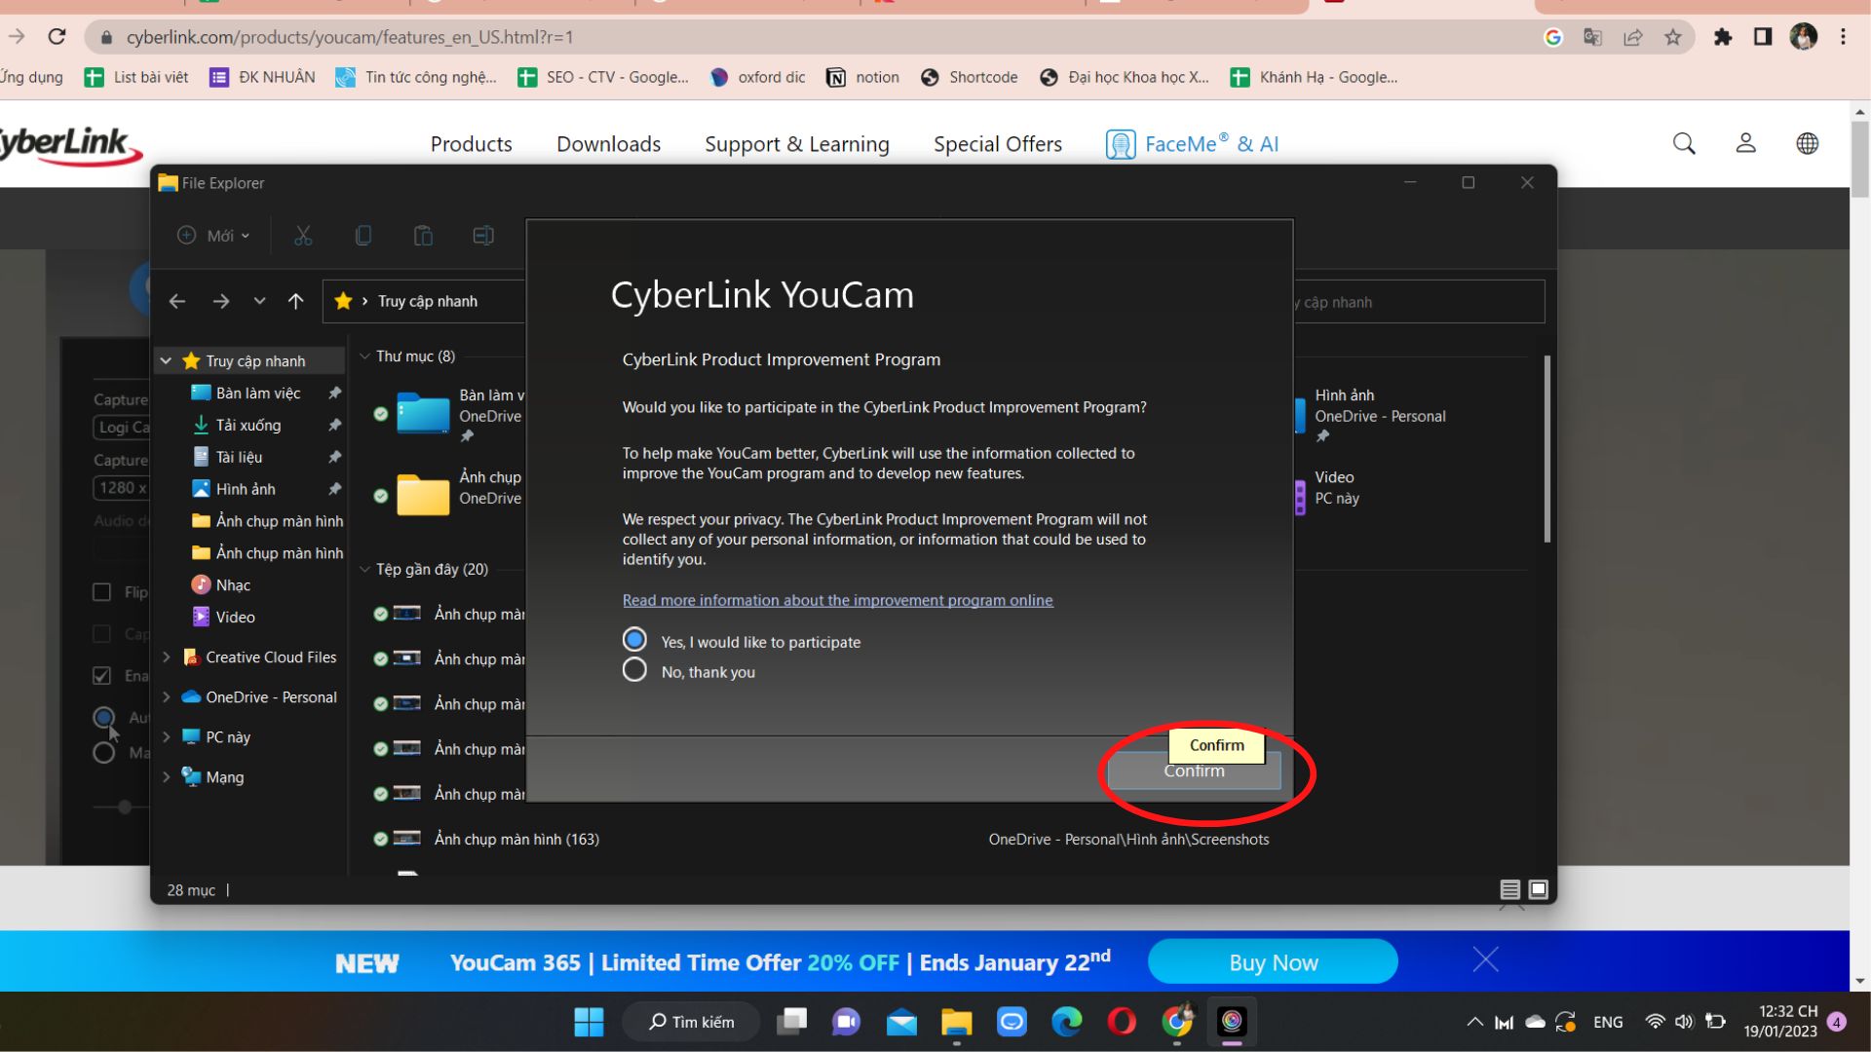This screenshot has width=1871, height=1052.
Task: Open Opera browser from the taskbar
Action: pyautogui.click(x=1122, y=1022)
